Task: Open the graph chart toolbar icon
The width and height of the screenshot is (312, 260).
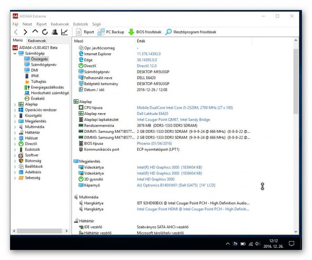Action: click(x=64, y=32)
